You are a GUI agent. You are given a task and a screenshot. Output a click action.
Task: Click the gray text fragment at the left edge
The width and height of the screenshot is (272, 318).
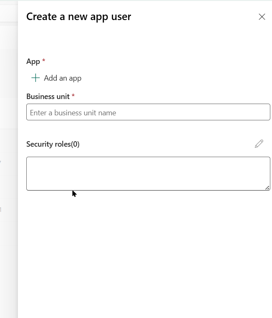click(x=1, y=161)
